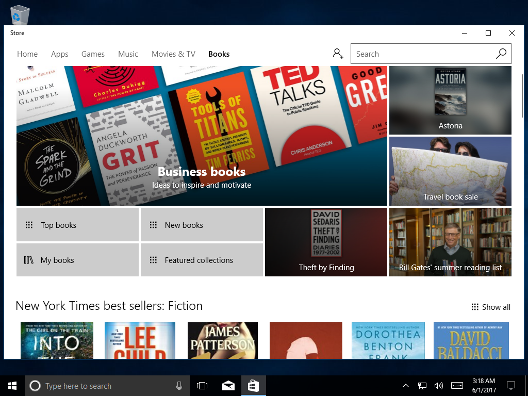This screenshot has width=528, height=396.
Task: Click the Windows Start button
Action: click(12, 386)
